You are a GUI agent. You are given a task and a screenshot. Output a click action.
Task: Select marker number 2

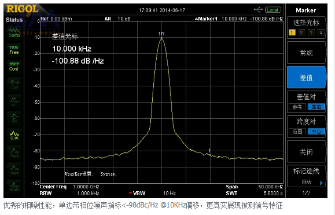(301, 32)
